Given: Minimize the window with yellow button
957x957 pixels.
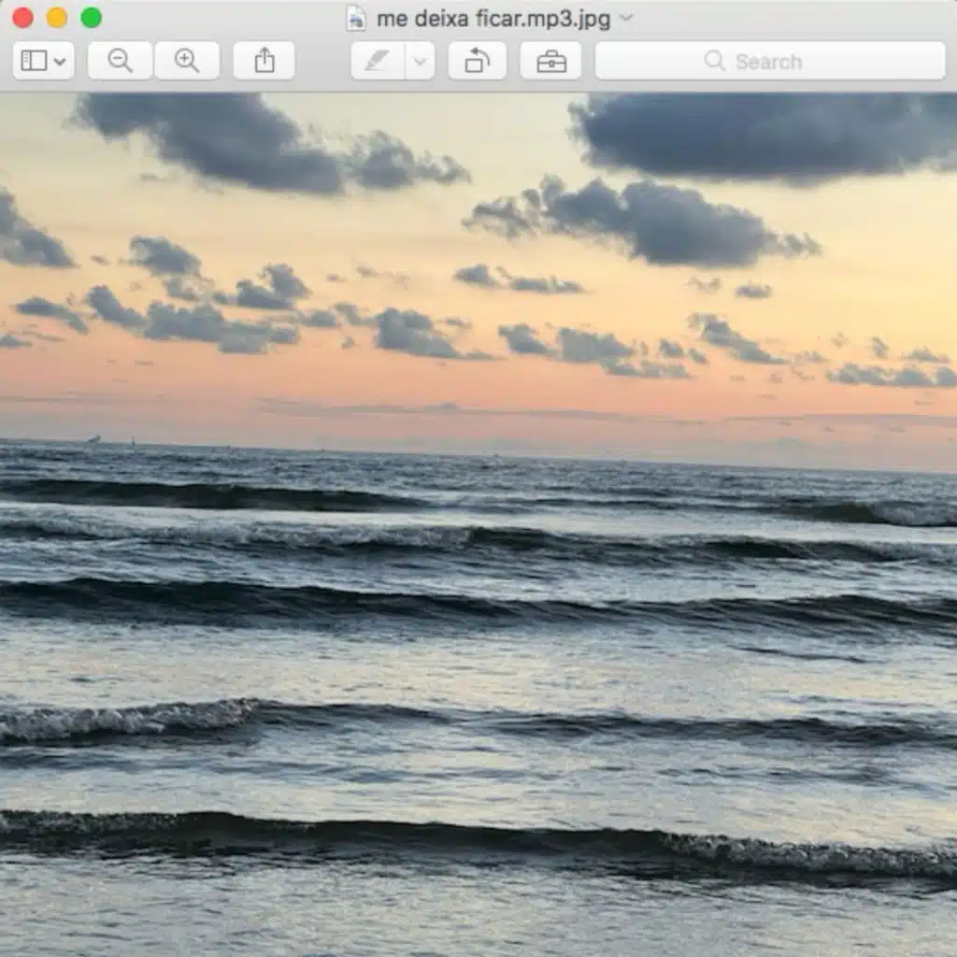Looking at the screenshot, I should [x=57, y=18].
